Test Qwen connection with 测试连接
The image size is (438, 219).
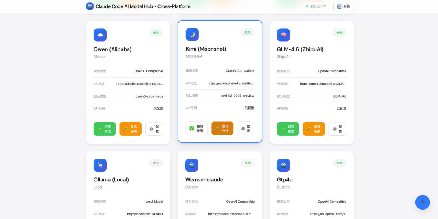tap(131, 129)
